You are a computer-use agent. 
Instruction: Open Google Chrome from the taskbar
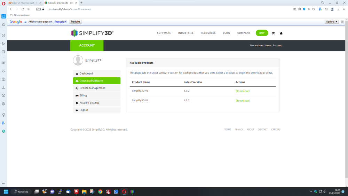point(100,191)
